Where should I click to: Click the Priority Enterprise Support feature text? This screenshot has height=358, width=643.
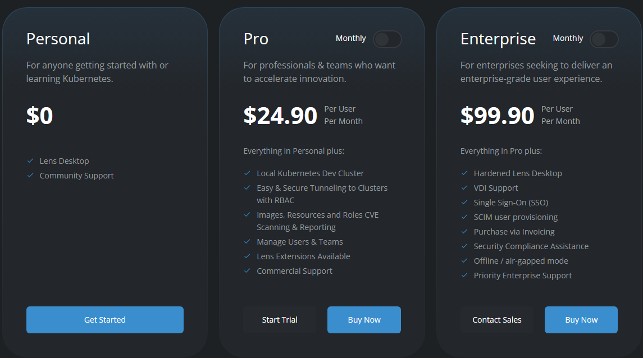point(523,276)
